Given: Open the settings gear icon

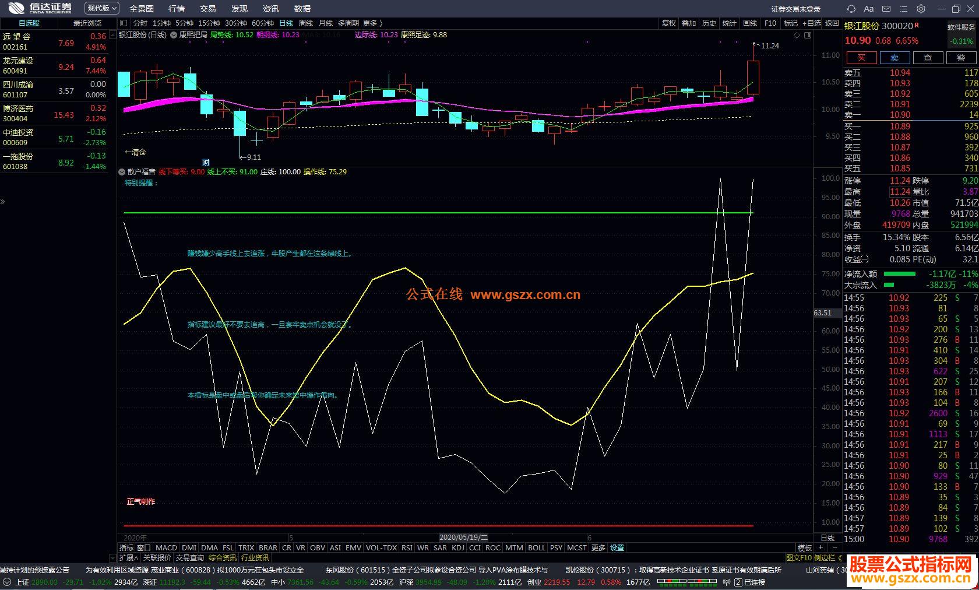Looking at the screenshot, I should [x=921, y=9].
